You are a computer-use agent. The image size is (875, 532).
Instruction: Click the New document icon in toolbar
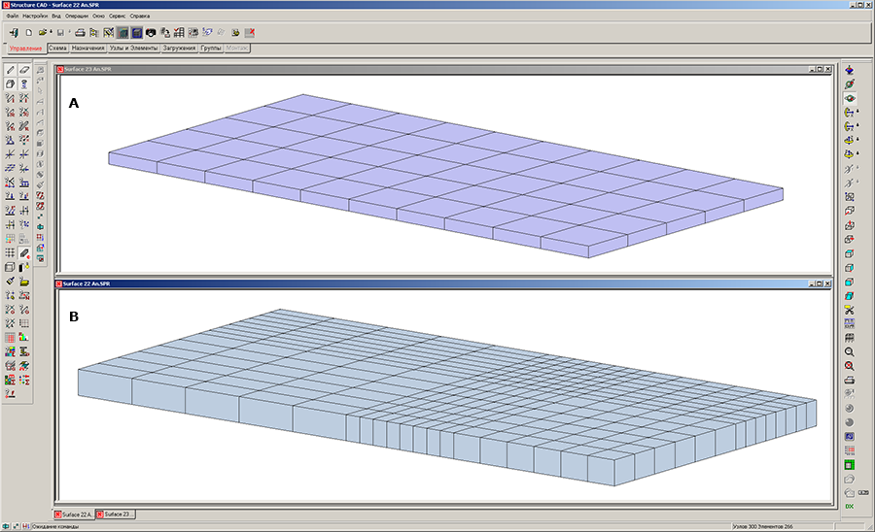pos(29,33)
